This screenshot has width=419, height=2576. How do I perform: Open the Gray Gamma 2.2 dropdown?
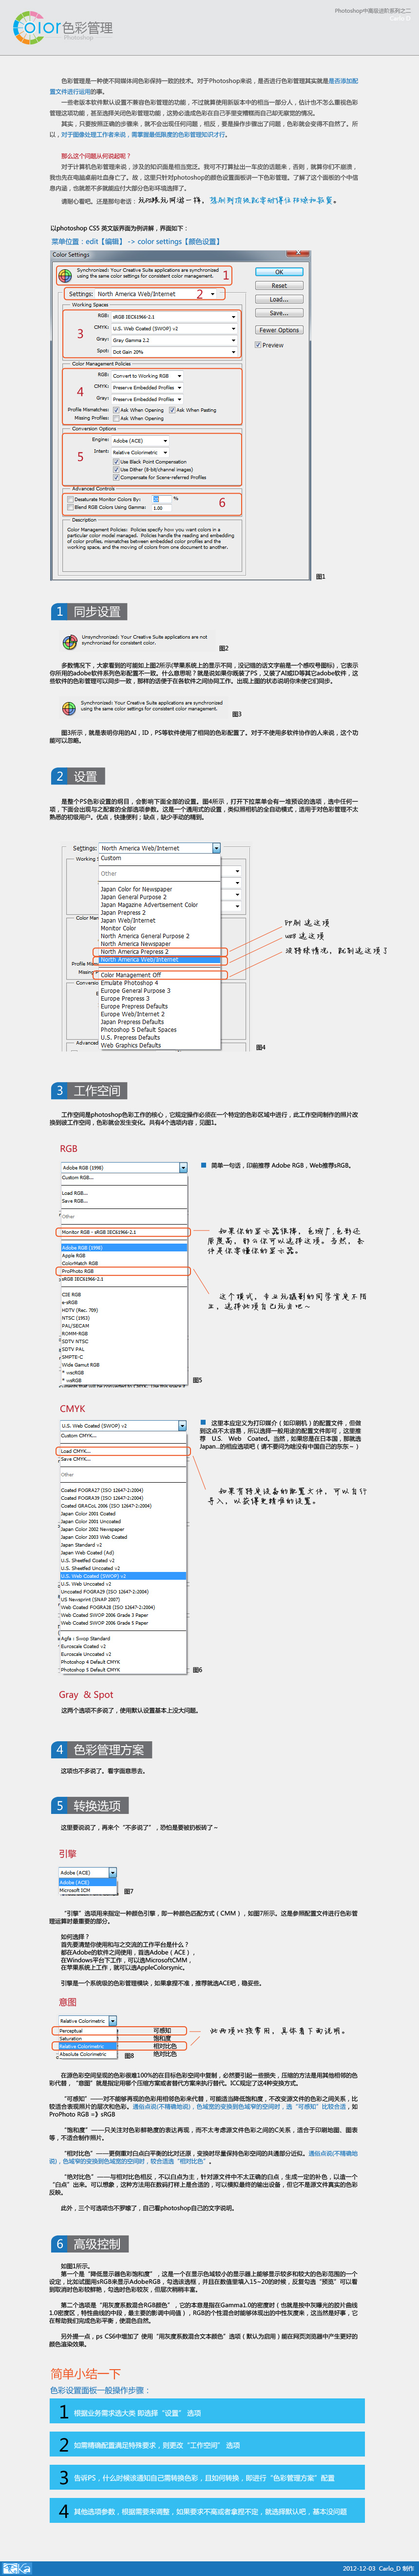173,340
